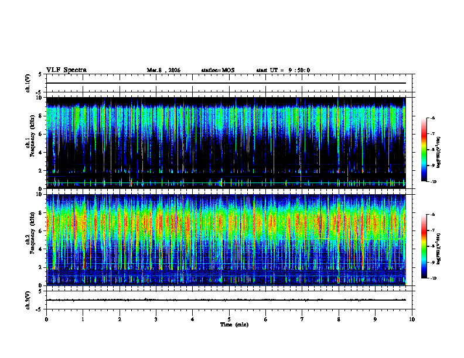Click tick label "10" on Time axis
Viewport: 464px width, 358px height.
click(412, 319)
